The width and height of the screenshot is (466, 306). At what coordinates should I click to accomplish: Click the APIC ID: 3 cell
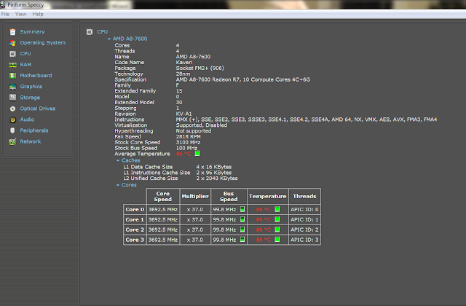pyautogui.click(x=304, y=240)
